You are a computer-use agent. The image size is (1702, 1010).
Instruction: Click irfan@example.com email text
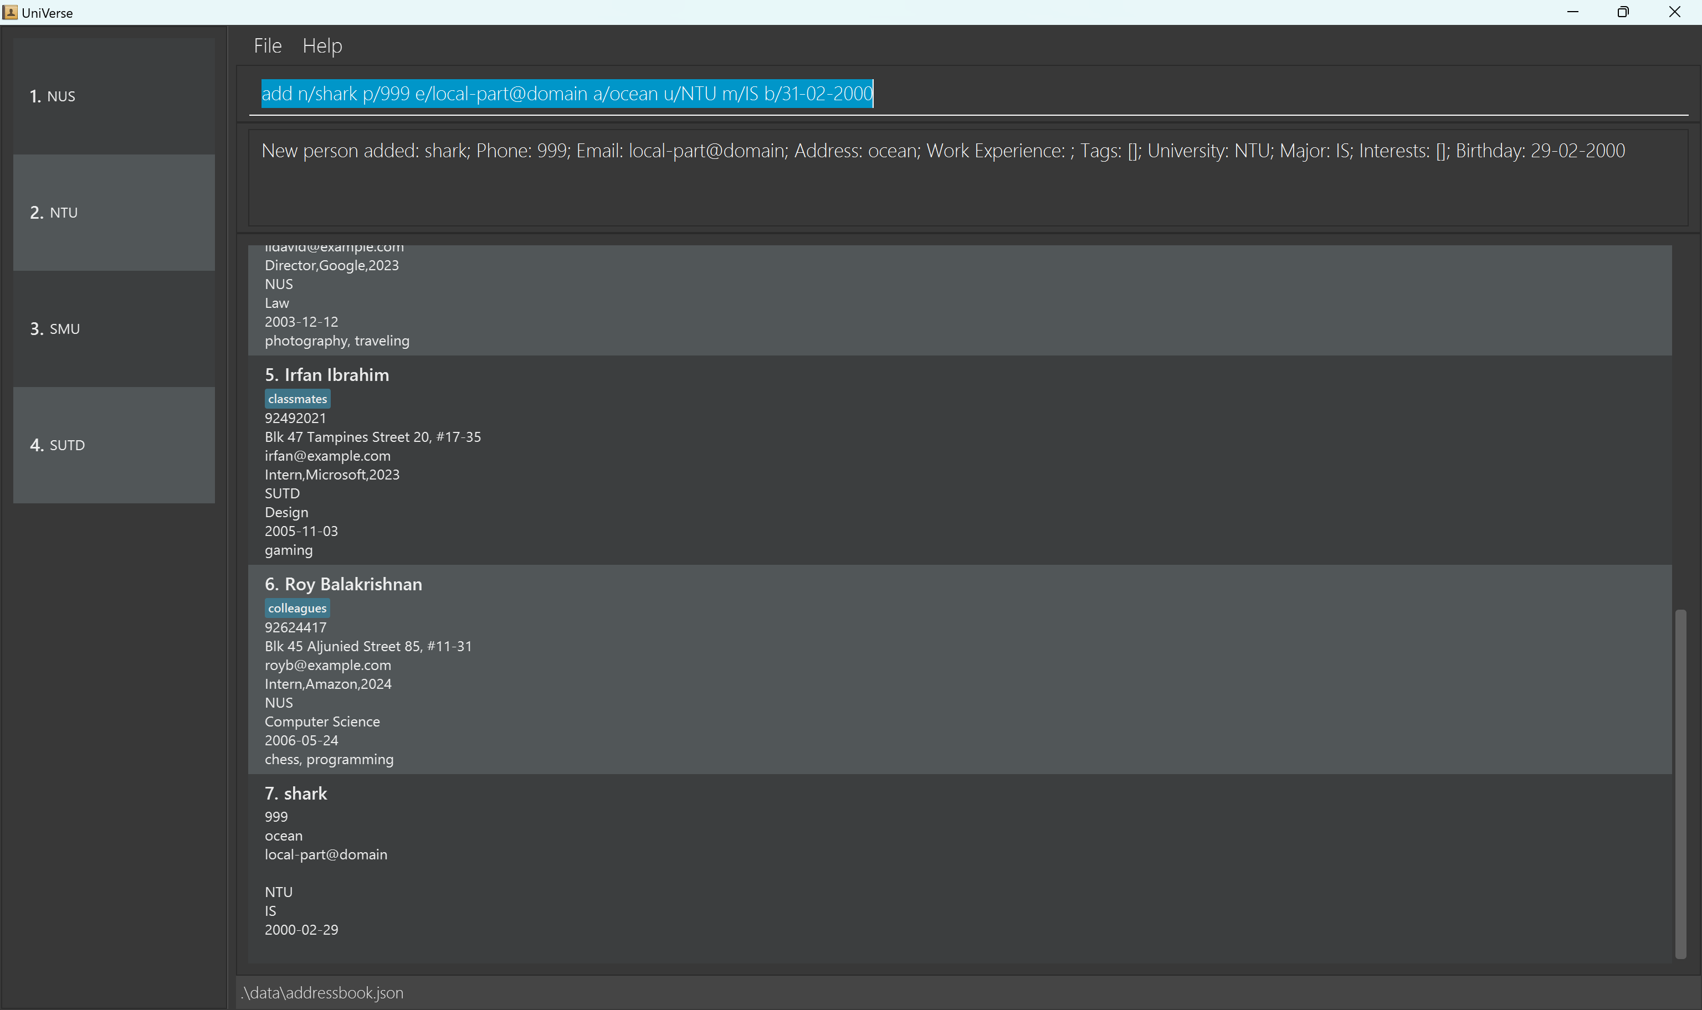327,456
